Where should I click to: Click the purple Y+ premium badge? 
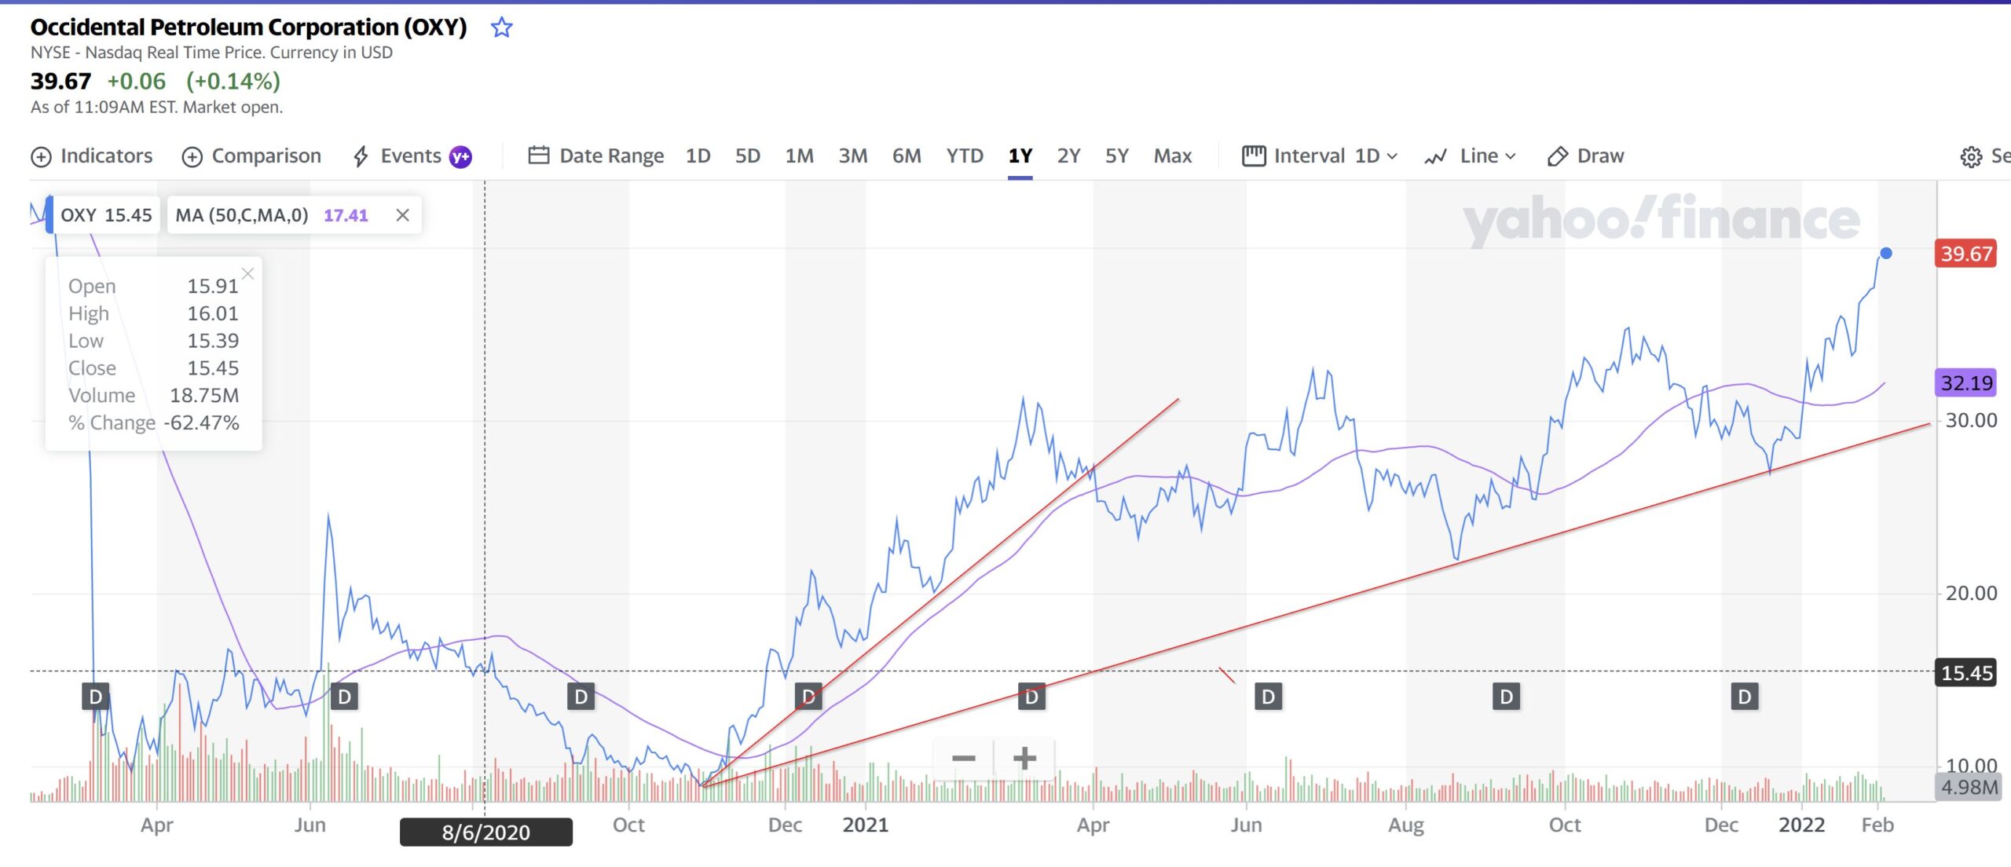pos(460,156)
